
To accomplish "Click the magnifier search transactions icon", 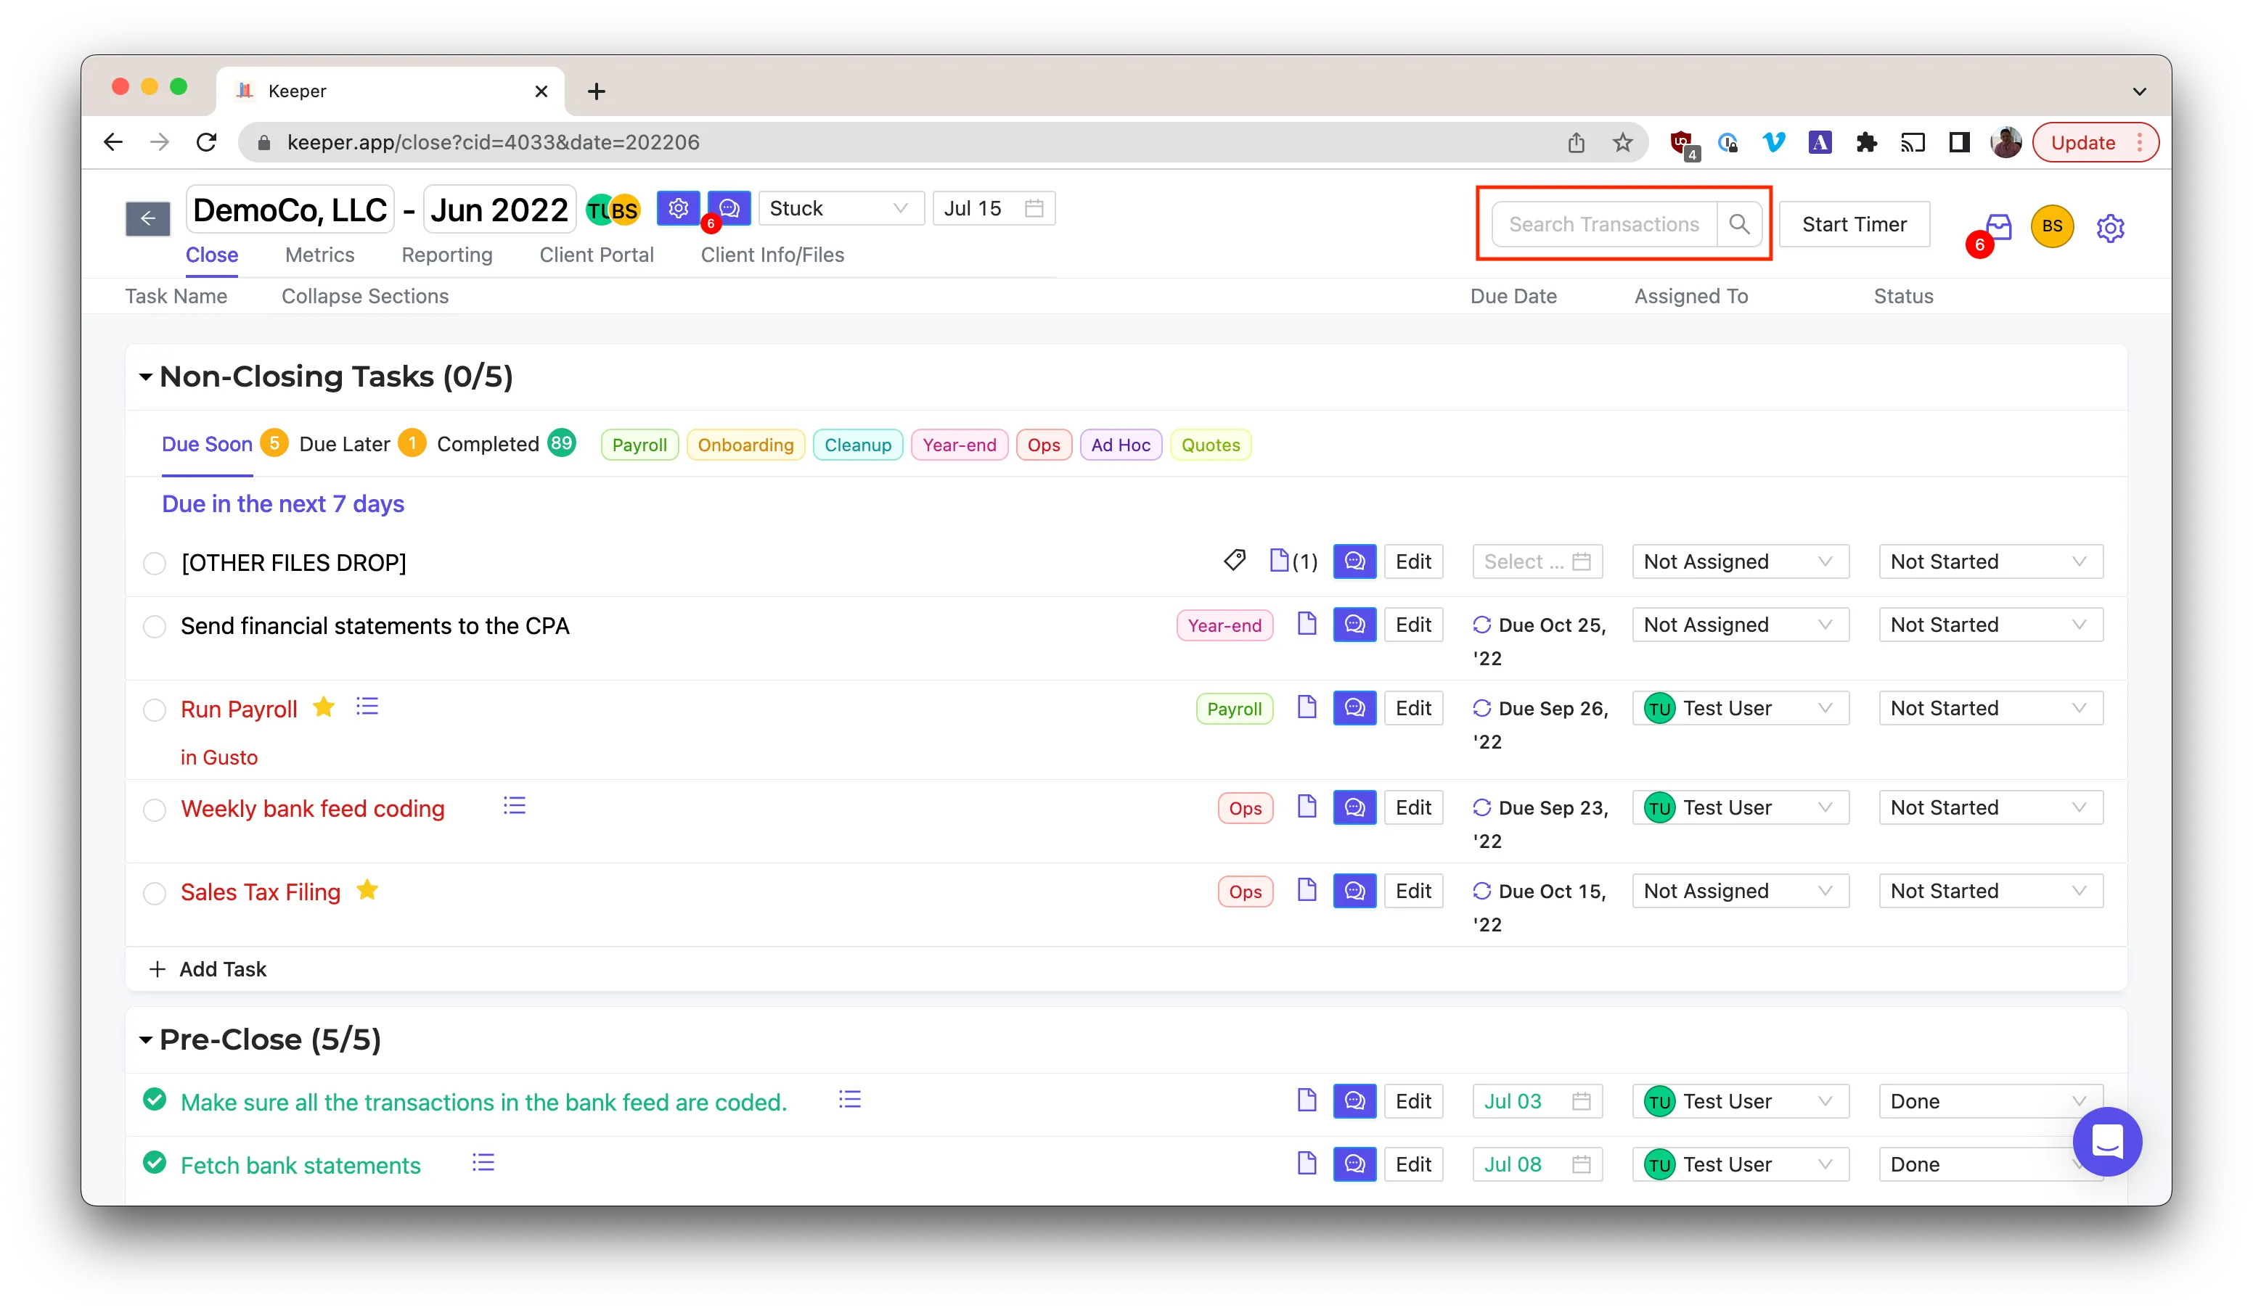I will (x=1739, y=224).
